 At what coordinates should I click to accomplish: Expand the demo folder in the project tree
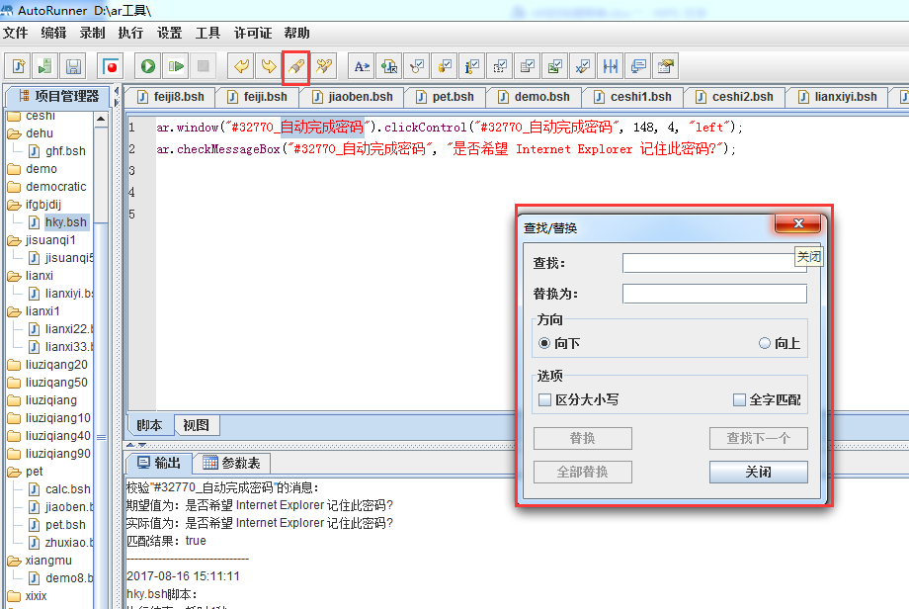click(x=33, y=169)
